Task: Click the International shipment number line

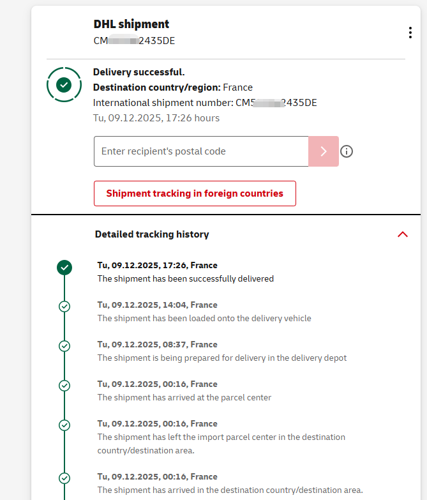Action: tap(204, 103)
